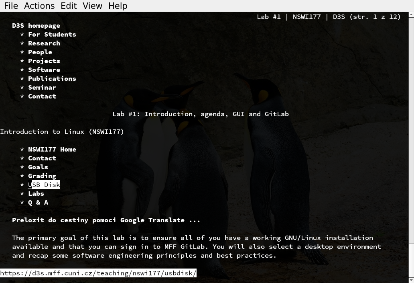Open the Contact link under D3S homepage
414x283 pixels.
(x=42, y=96)
